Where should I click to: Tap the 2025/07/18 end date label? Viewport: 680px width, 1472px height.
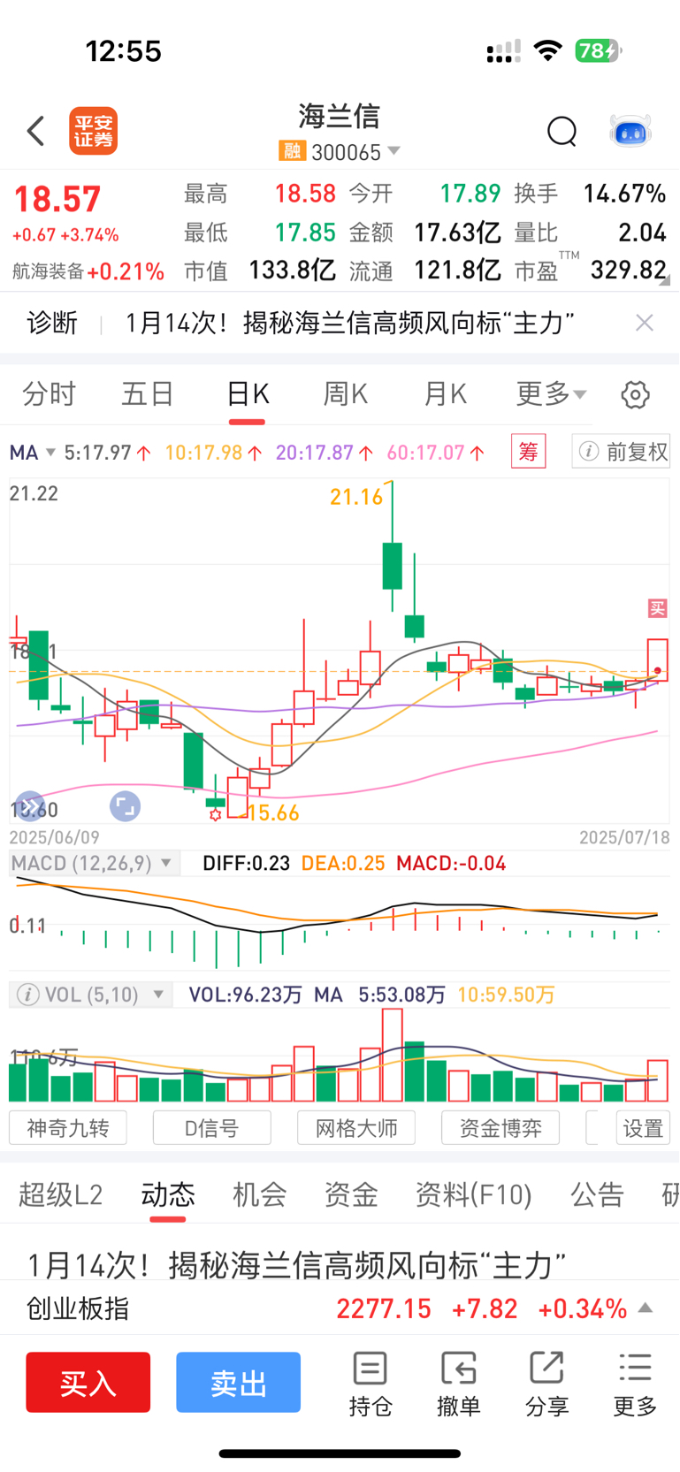point(624,836)
